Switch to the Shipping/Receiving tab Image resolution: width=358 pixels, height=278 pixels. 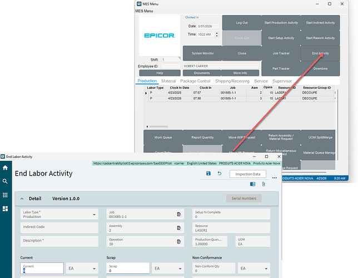(x=232, y=81)
